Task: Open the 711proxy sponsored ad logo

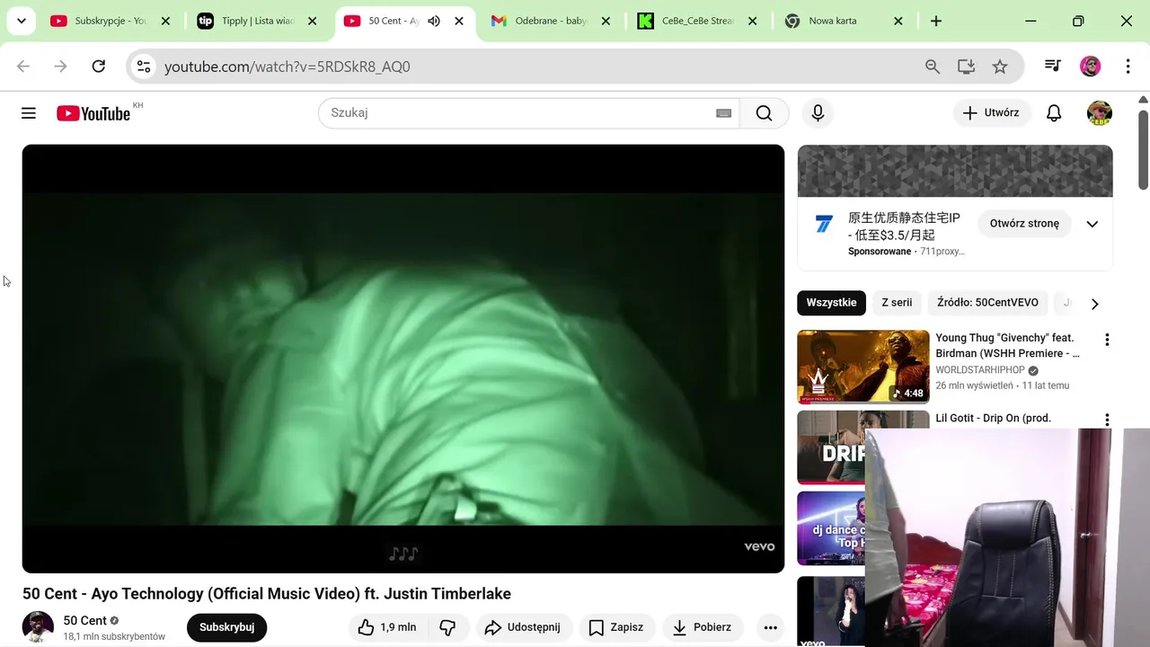Action: pyautogui.click(x=824, y=225)
